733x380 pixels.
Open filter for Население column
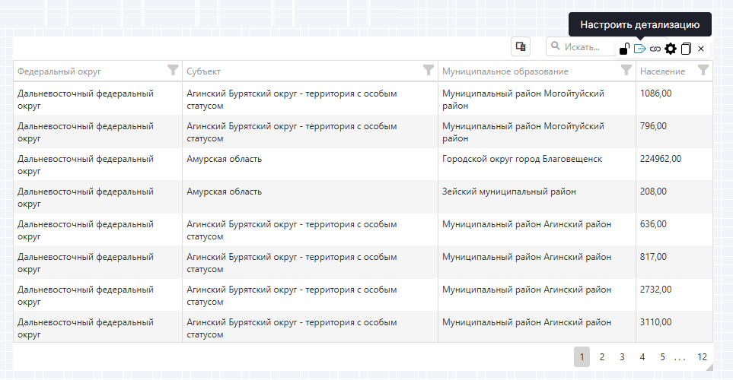pos(703,71)
